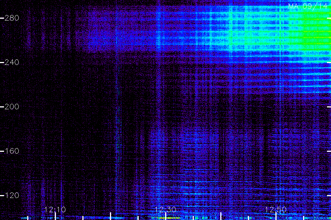Click the 120 frequency axis label
This screenshot has height=220, width=331.
click(12, 195)
